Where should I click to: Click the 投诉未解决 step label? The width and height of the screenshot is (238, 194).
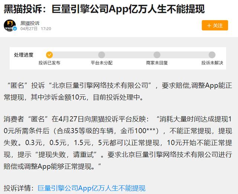pyautogui.click(x=212, y=63)
